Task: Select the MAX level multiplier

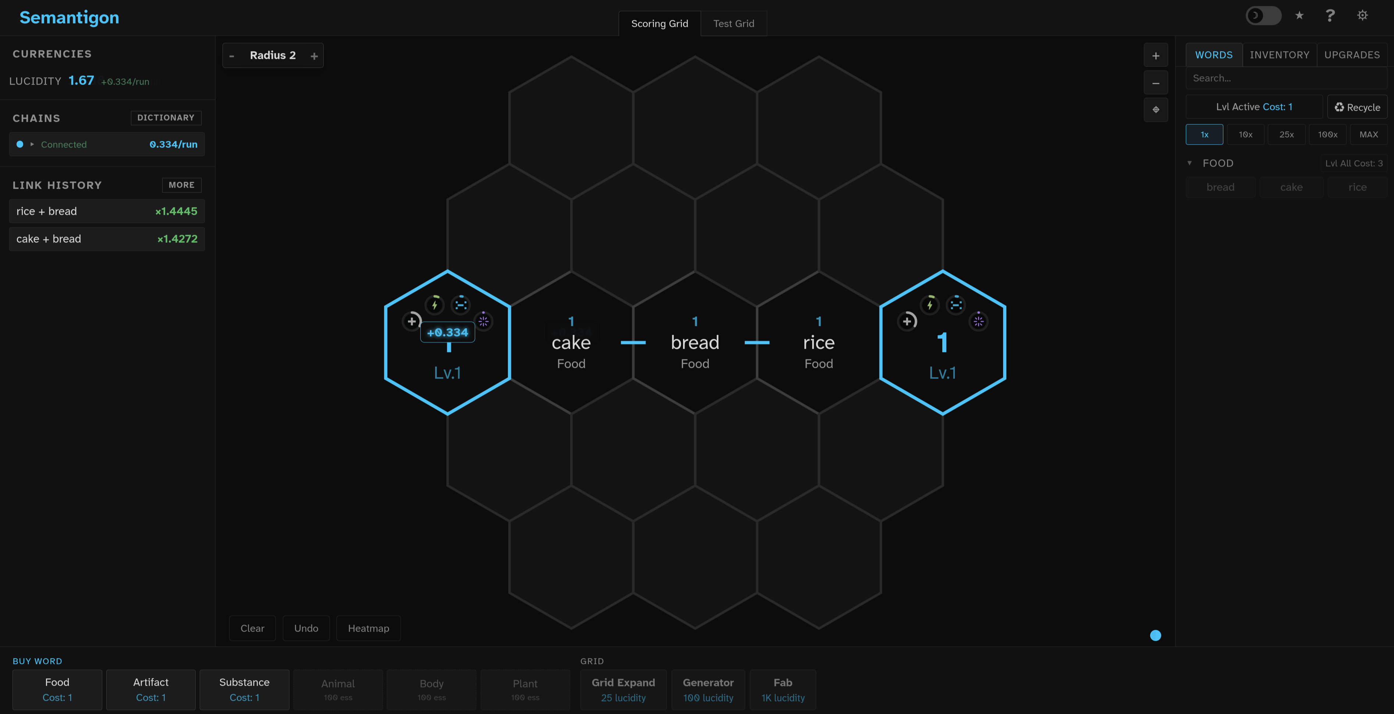Action: (1368, 135)
